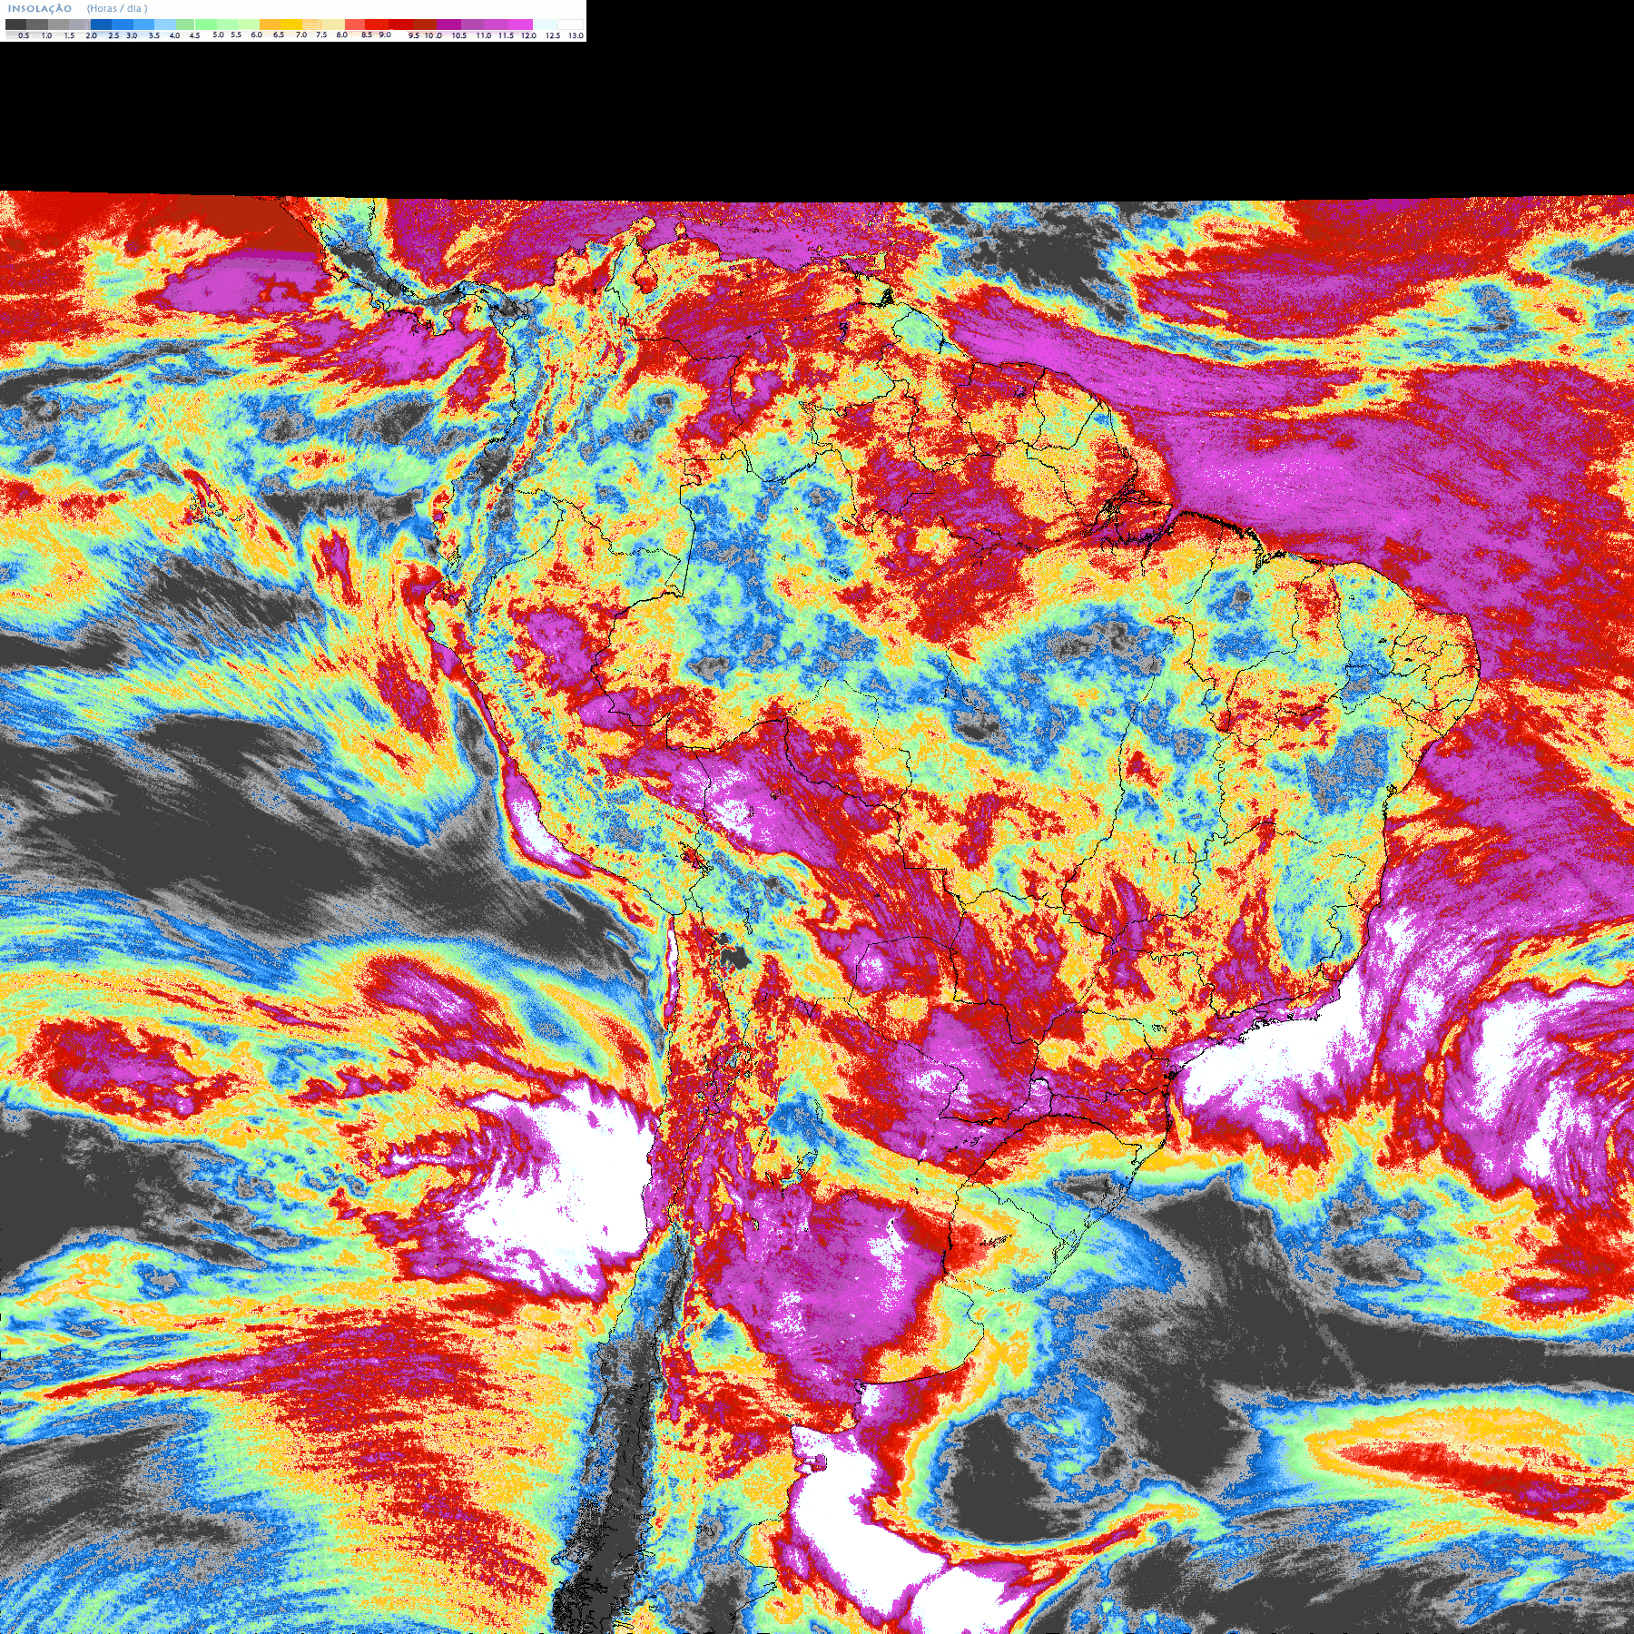Select the 3.5 legend value

(154, 35)
